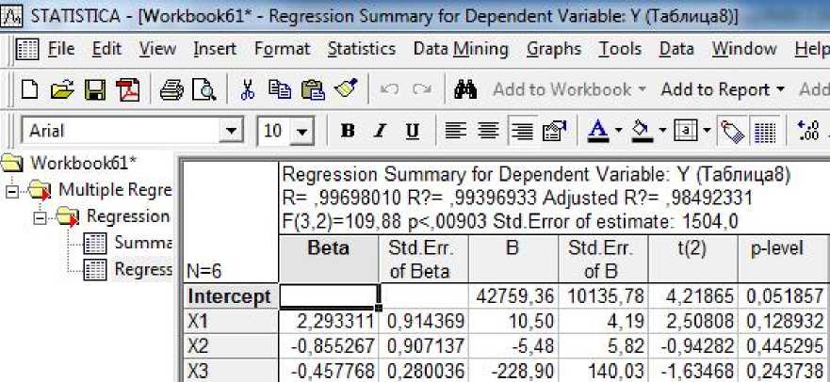Select the Summa spreadsheet tree item
Viewport: 830px width, 382px height.
pyautogui.click(x=143, y=243)
